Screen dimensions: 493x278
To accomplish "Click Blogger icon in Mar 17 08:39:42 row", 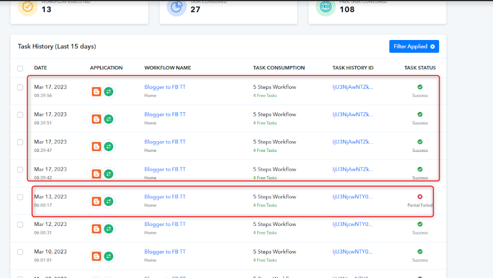I will click(x=96, y=174).
